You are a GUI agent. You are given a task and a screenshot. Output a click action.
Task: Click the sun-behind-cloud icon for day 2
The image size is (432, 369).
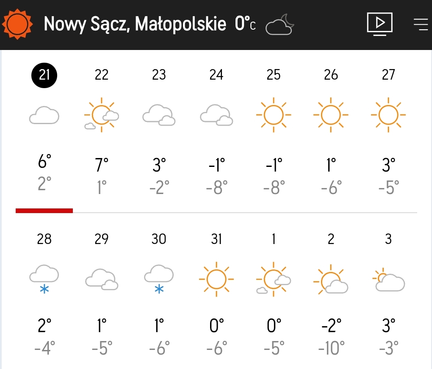coord(331,280)
